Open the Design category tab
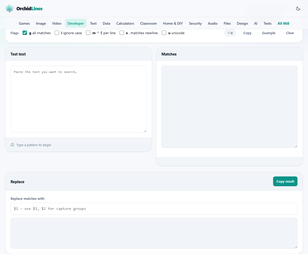The width and height of the screenshot is (308, 254). pyautogui.click(x=242, y=23)
